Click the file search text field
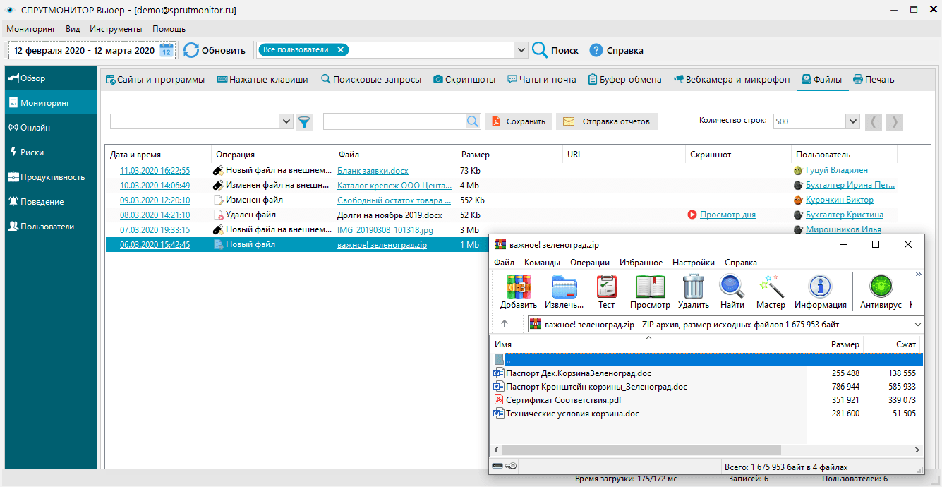 [394, 121]
